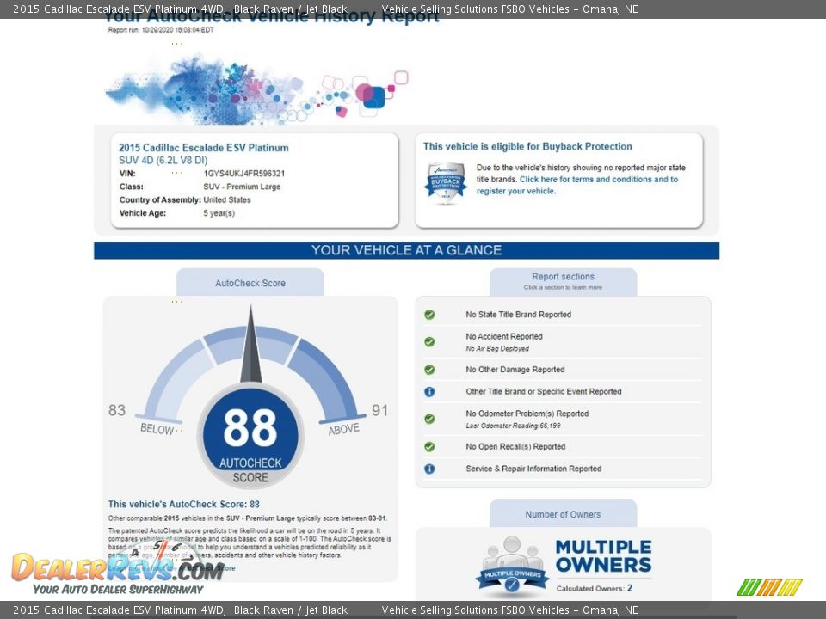Select the Number of Owners tab
The image size is (826, 619).
click(x=563, y=514)
